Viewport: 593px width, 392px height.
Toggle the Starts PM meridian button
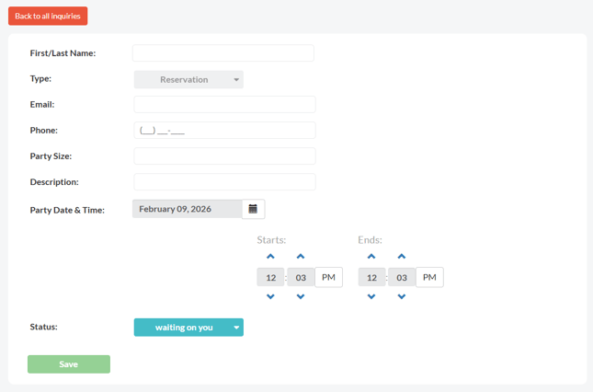point(328,277)
